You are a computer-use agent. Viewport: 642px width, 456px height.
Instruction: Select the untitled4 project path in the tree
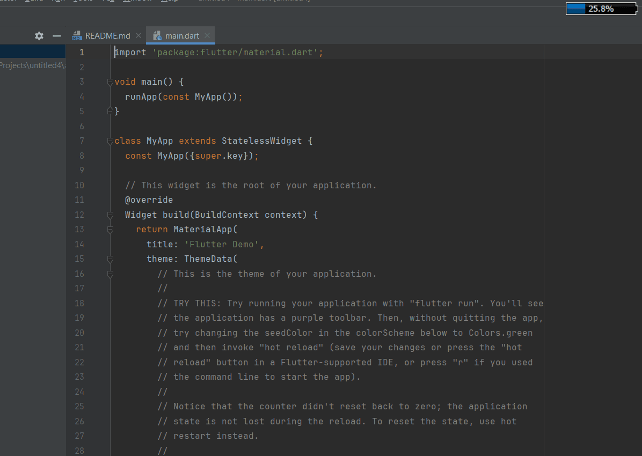pos(32,66)
